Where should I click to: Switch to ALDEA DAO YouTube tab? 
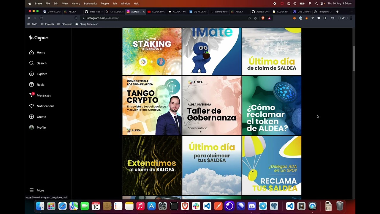point(156,12)
